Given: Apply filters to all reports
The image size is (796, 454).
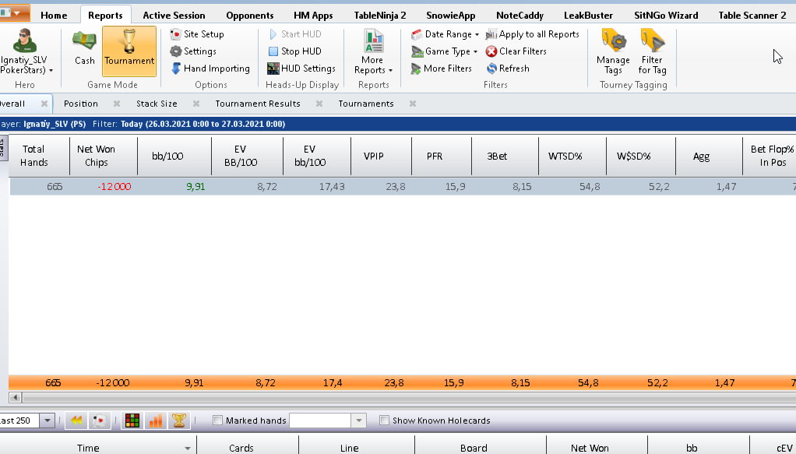Looking at the screenshot, I should click(532, 34).
